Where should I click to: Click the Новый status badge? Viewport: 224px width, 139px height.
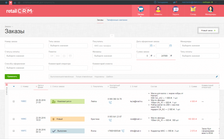(x=67, y=119)
